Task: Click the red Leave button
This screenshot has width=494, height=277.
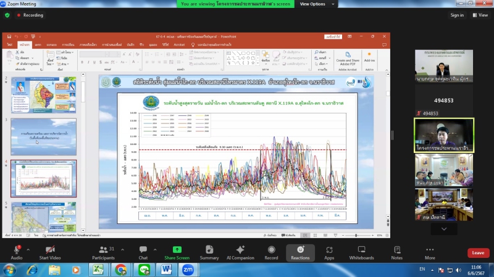Action: [478, 253]
